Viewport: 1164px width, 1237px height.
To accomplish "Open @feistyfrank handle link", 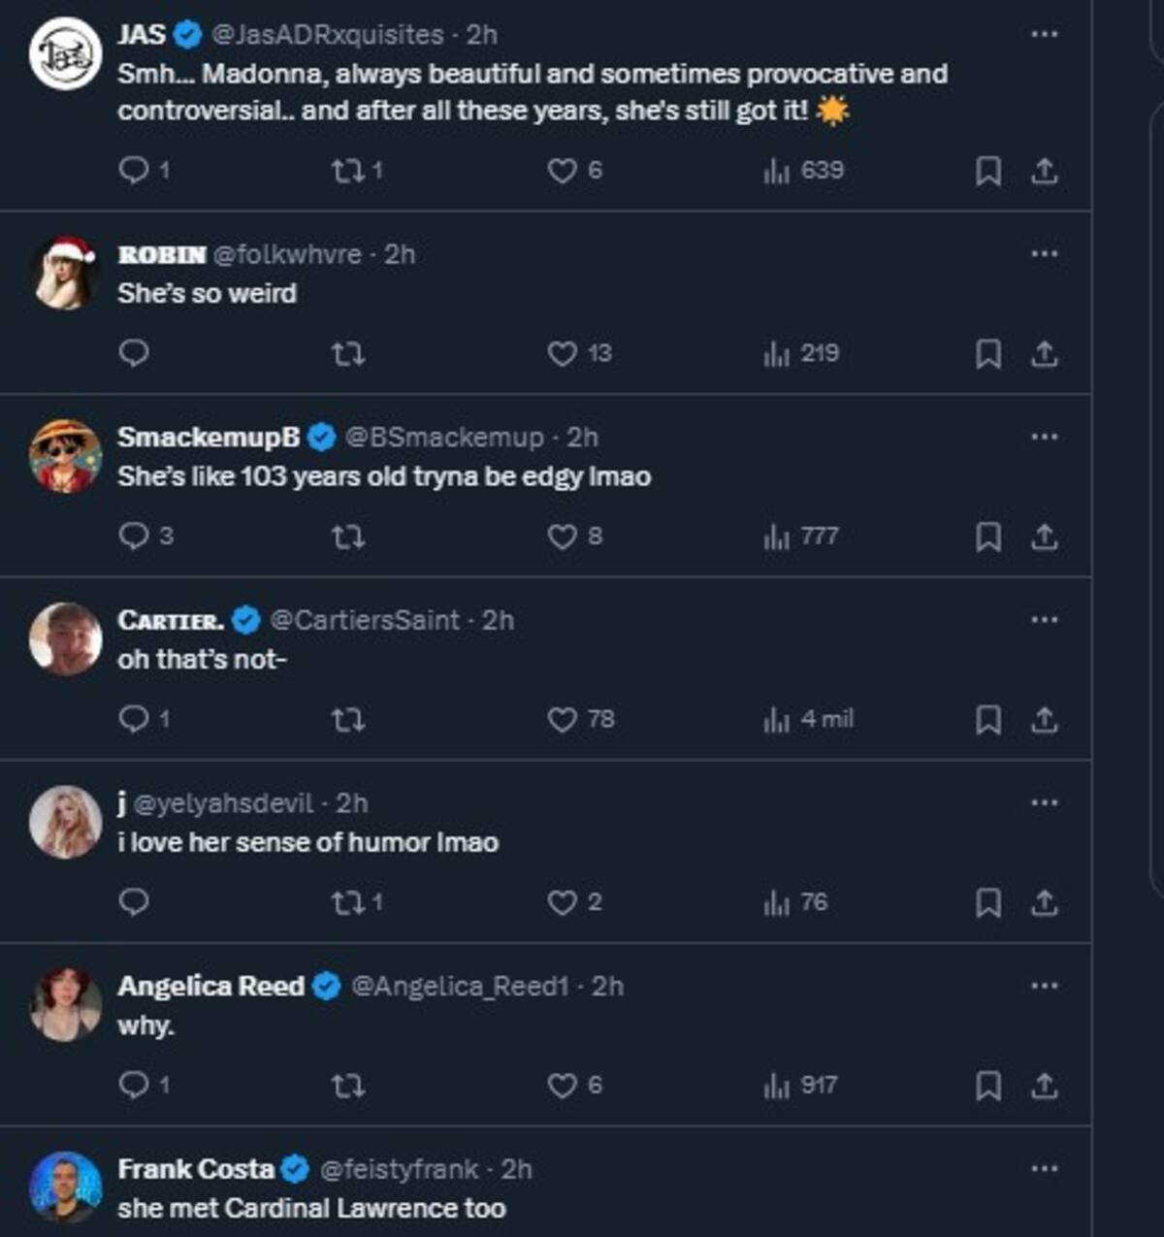I will 399,1169.
